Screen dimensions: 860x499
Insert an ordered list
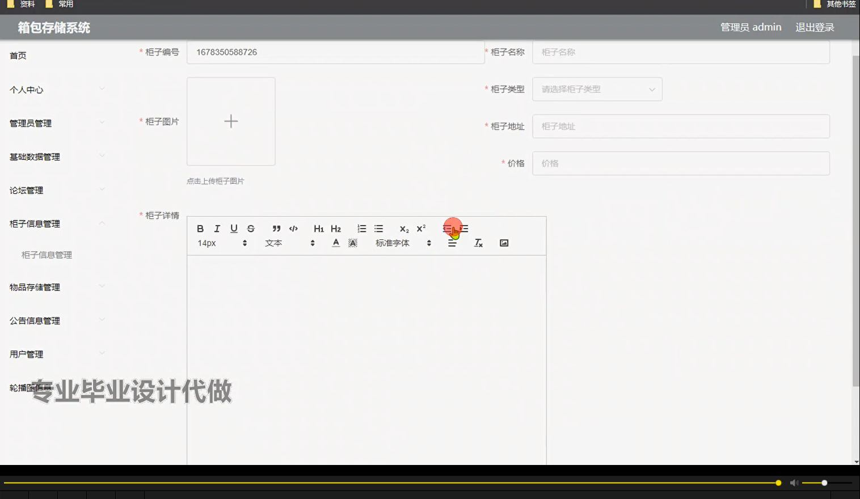click(361, 229)
